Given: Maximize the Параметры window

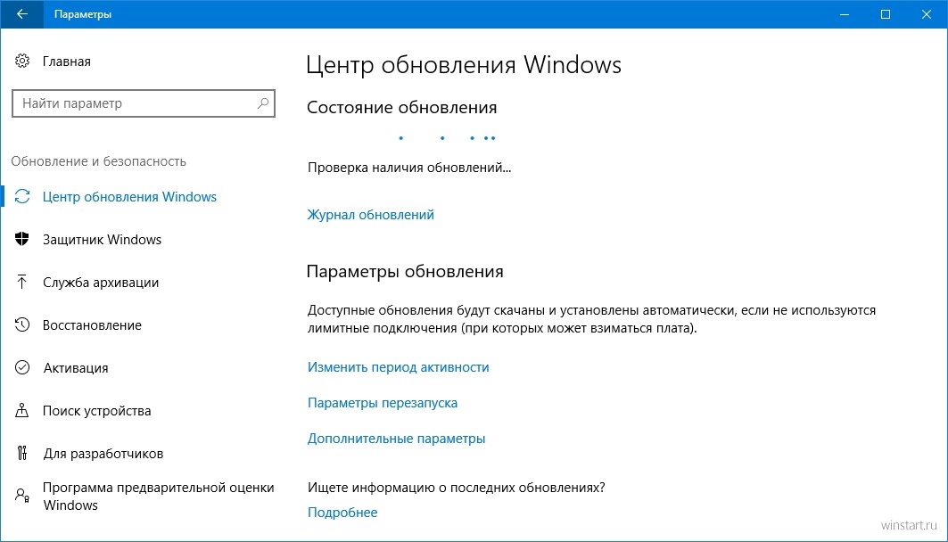Looking at the screenshot, I should pyautogui.click(x=885, y=14).
